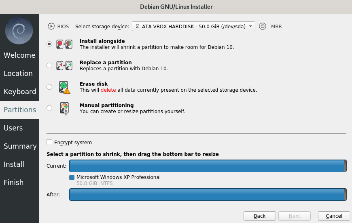Click the Manual partitioning disk icon
Screen dimensions: 352x223
(64, 109)
